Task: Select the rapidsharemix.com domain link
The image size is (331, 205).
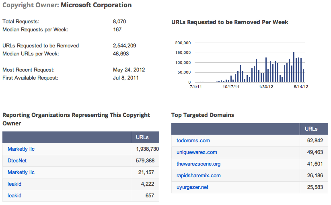Action: click(x=198, y=176)
